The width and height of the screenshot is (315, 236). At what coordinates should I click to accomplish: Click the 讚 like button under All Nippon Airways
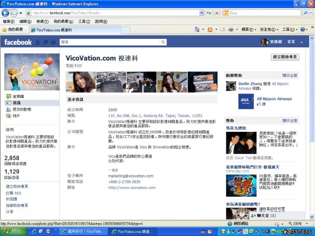coord(261,104)
